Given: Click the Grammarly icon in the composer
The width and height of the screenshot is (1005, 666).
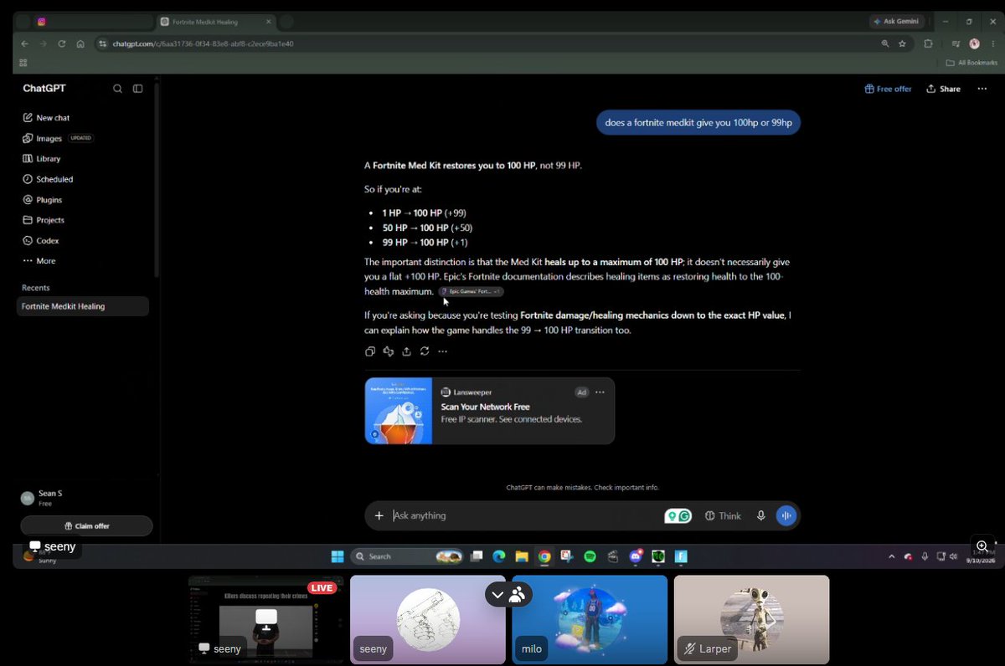Looking at the screenshot, I should click(x=685, y=516).
